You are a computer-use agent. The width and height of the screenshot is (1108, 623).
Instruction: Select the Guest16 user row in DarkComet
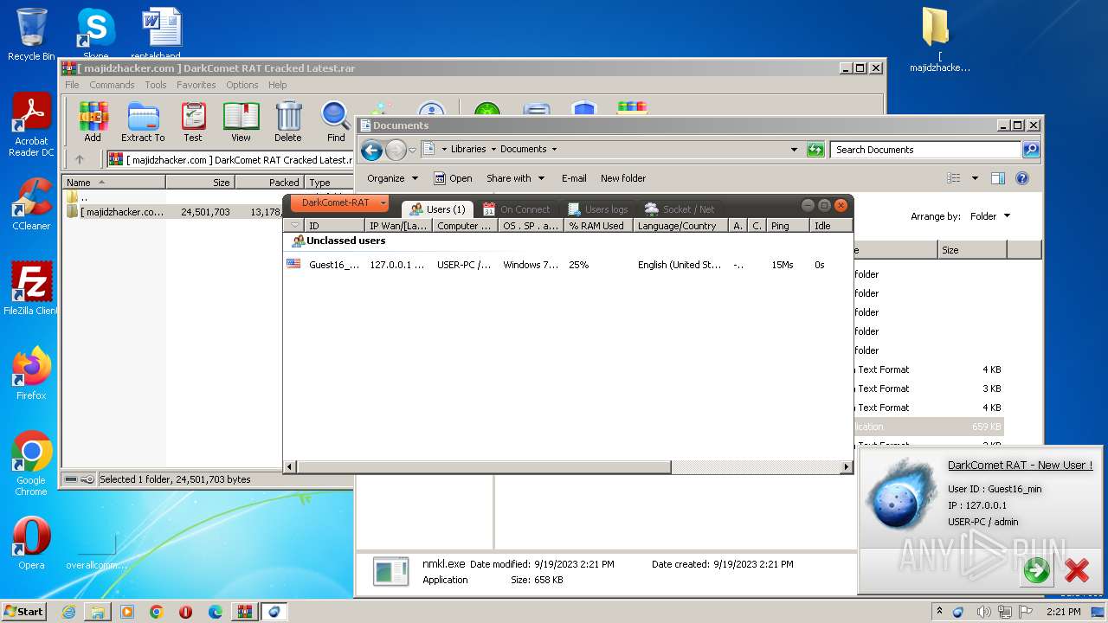point(567,265)
